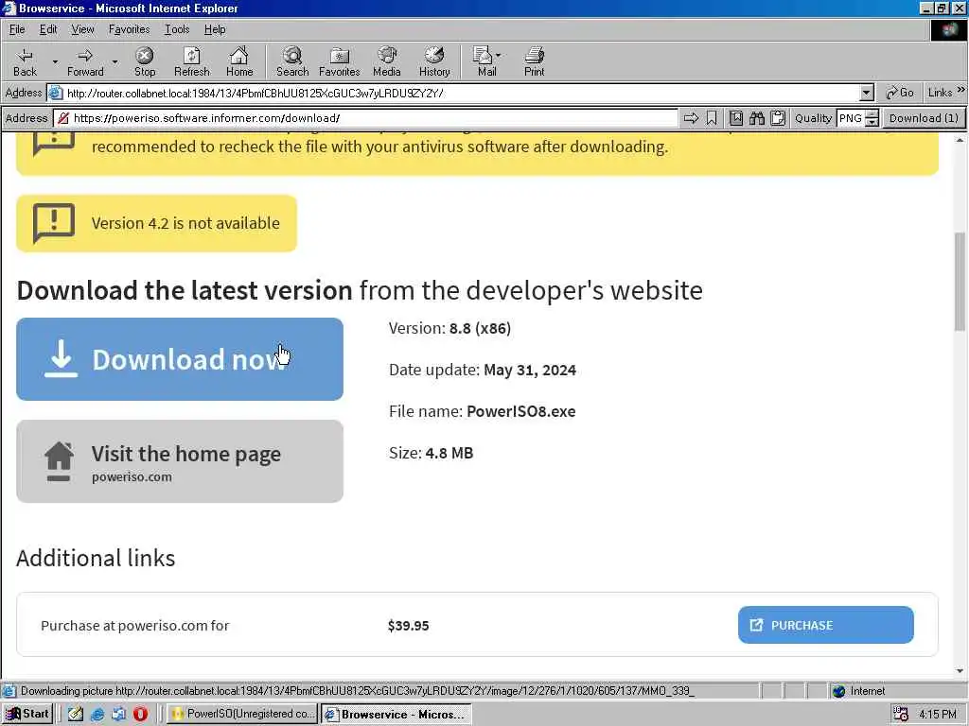Viewport: 969px width, 726px height.
Task: Expand the Links toolbar chevron
Action: coord(961,90)
